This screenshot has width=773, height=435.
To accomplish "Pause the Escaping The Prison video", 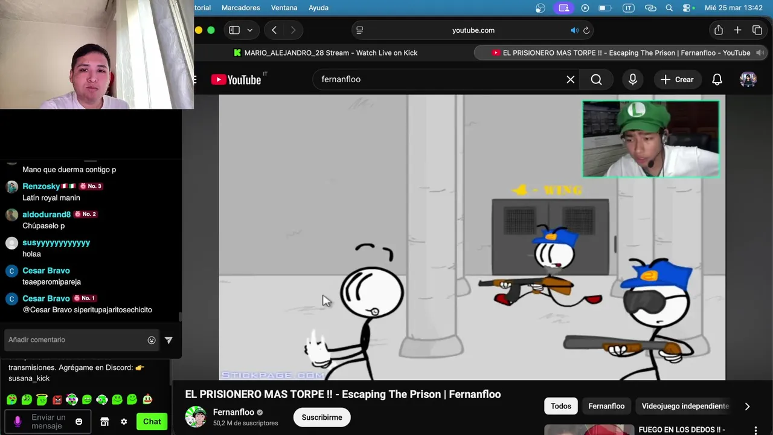I will tap(472, 237).
